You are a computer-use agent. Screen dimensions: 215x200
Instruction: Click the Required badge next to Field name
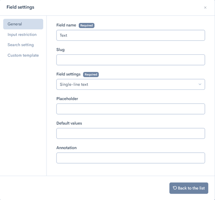point(86,25)
